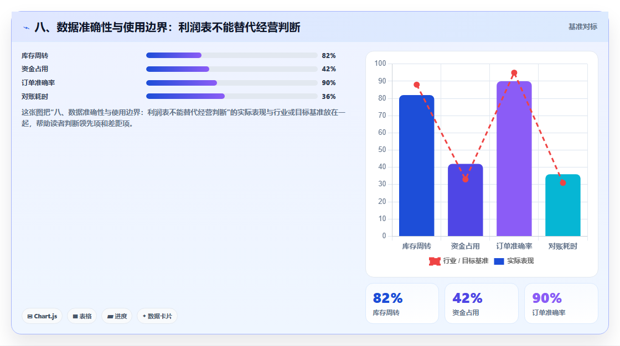The width and height of the screenshot is (620, 346).
Task: Click the 数据卡片 tag chip
Action: [157, 316]
